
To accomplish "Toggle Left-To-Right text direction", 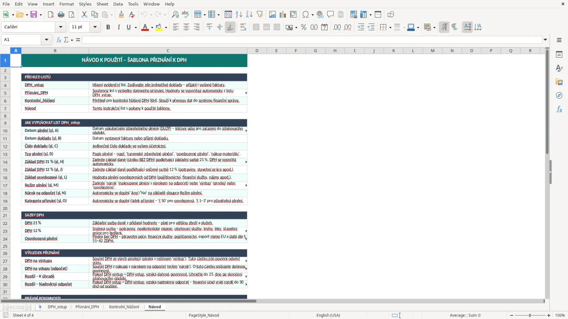I will (444, 27).
